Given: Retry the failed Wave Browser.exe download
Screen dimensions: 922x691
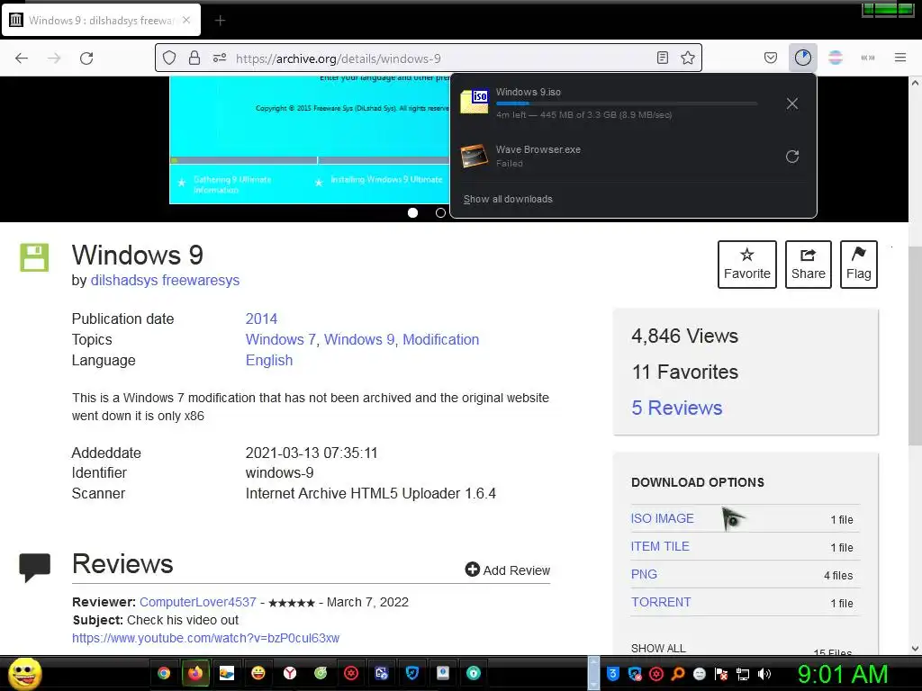Looking at the screenshot, I should [792, 157].
